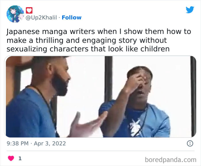Click the separator line above likes
Viewport: 201px width, 166px height.
coord(100,151)
